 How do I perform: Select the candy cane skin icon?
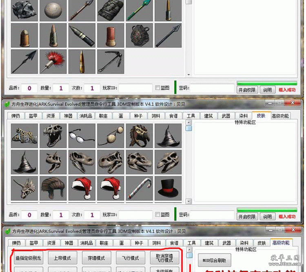(x=140, y=188)
